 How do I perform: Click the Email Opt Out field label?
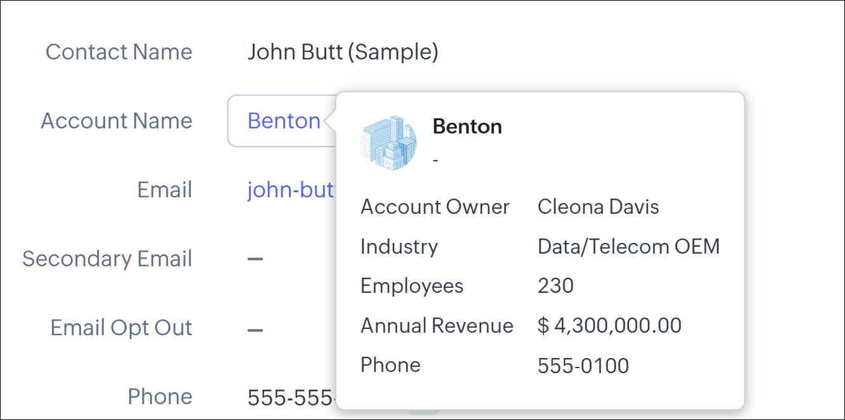point(121,328)
